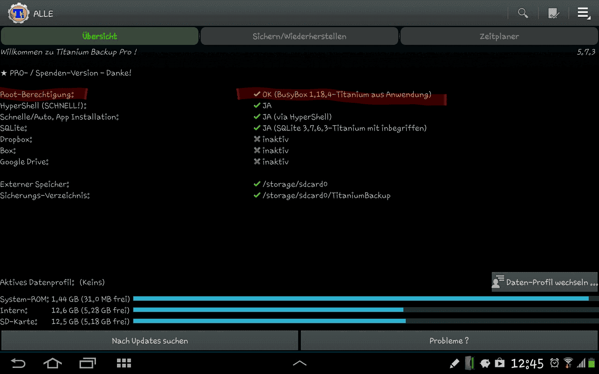This screenshot has height=374, width=599.
Task: Click SD-Karte 12.5 GB storage text
Action: click(65, 321)
